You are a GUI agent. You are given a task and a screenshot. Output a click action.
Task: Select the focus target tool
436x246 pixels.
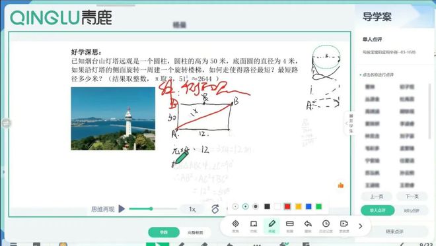[x=236, y=226]
